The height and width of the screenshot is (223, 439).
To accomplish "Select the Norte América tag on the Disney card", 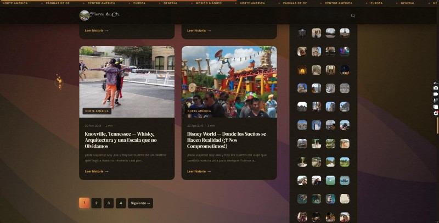I will [199, 111].
